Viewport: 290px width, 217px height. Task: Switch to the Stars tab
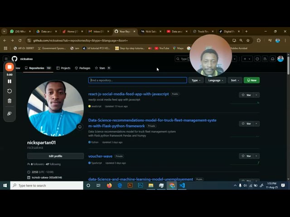click(103, 68)
